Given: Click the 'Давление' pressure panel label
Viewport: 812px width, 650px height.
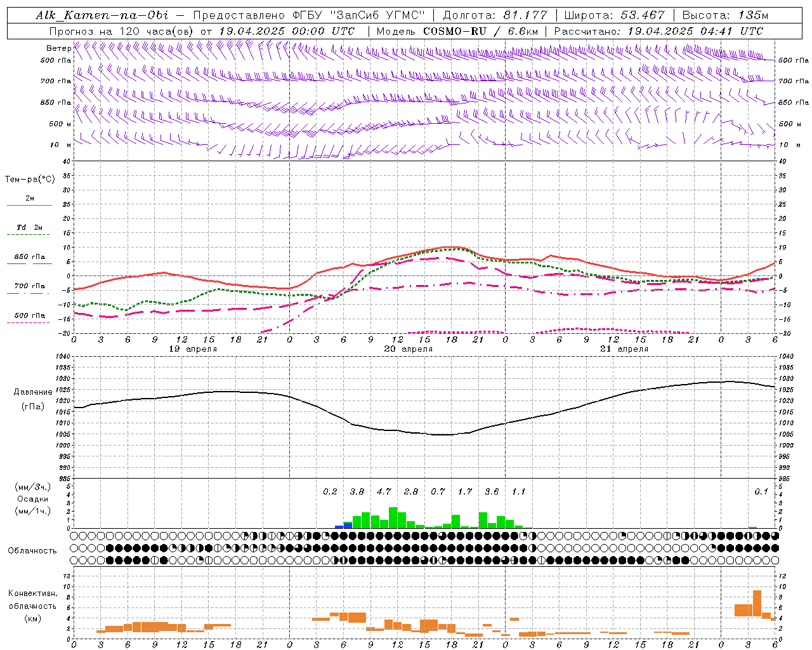Looking at the screenshot, I should 33,392.
